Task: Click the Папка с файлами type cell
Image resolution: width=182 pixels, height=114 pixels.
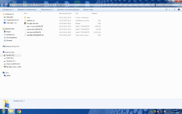Action: coord(82,18)
